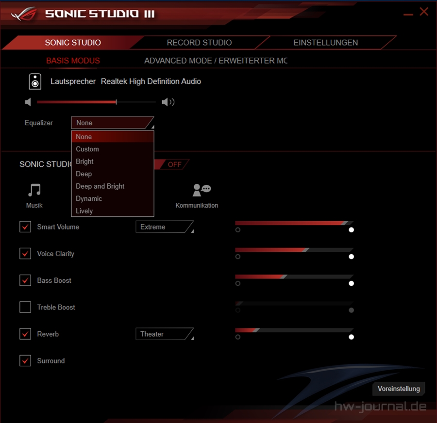Disable the Bass Boost checkbox

[x=25, y=280]
